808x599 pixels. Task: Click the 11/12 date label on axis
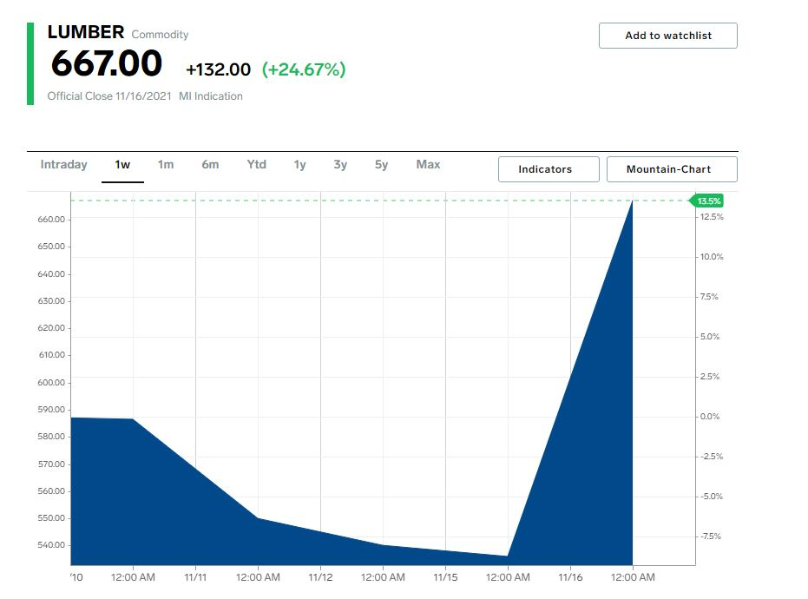[x=320, y=577]
